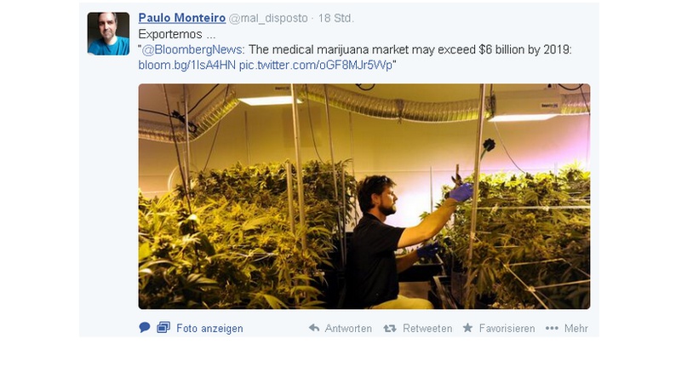
Task: Click Antworten to reply
Action: [348, 329]
